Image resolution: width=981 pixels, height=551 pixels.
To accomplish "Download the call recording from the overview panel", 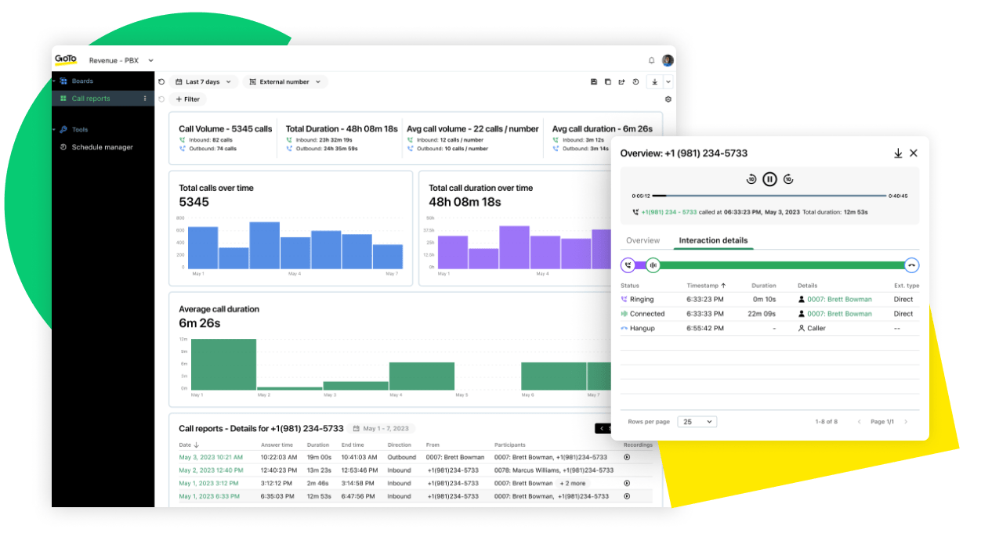I will coord(898,153).
